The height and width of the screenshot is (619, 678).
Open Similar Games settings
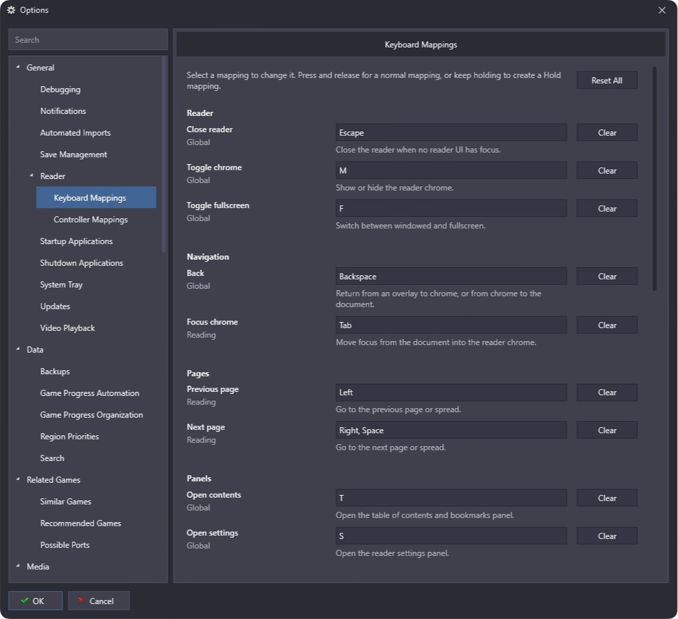[x=65, y=502]
